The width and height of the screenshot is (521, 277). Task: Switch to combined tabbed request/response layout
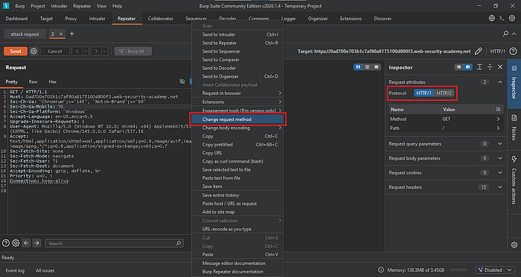click(x=376, y=68)
